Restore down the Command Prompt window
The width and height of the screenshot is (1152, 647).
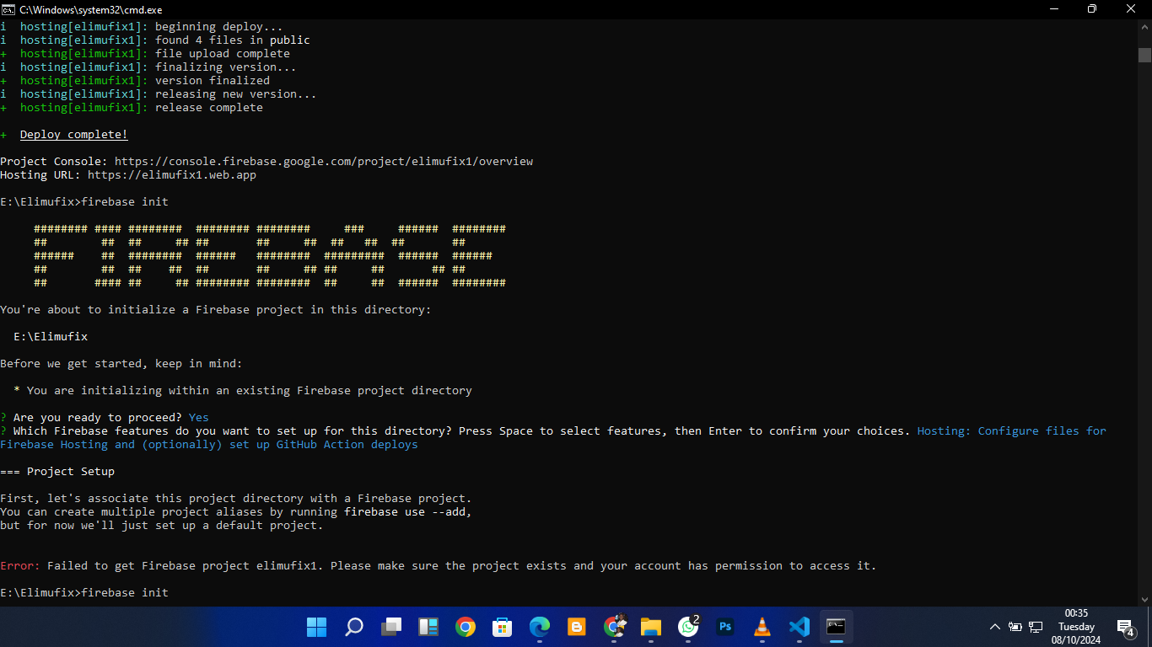(x=1093, y=9)
